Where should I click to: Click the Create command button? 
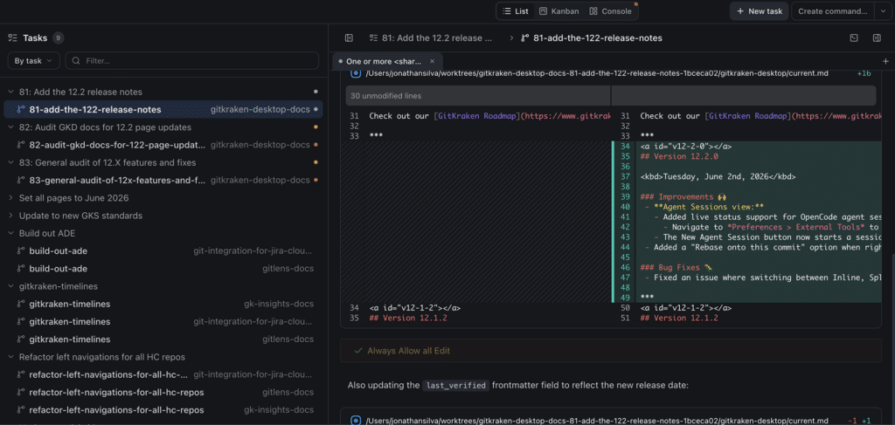[833, 10]
